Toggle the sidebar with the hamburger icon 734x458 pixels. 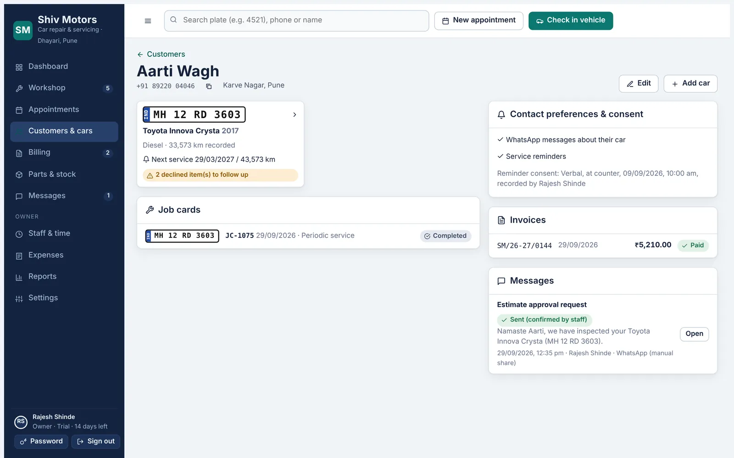148,21
